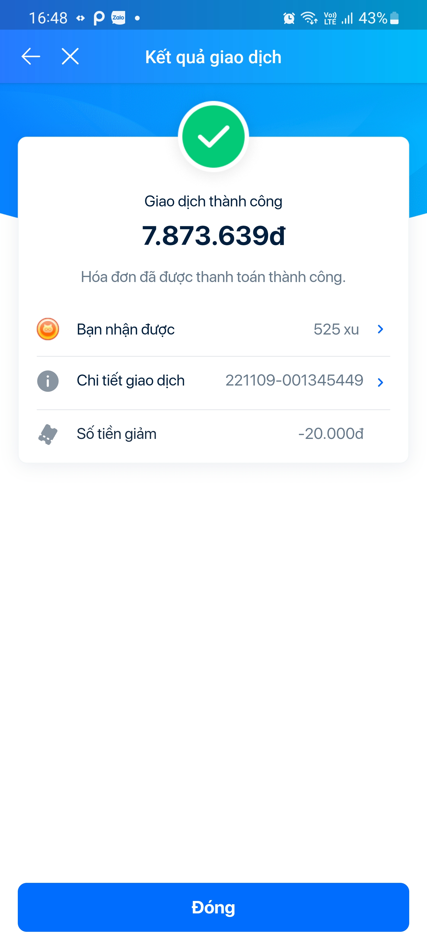Tap the back arrow in header
This screenshot has width=427, height=949.
point(31,56)
